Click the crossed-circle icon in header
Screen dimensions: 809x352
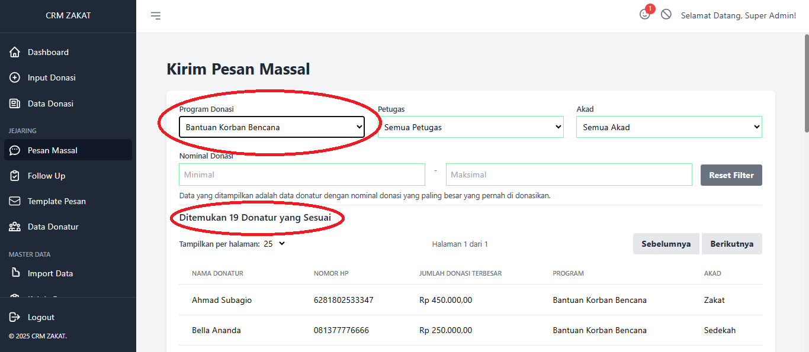(666, 15)
